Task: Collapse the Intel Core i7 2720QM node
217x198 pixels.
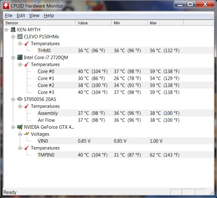Action: (13, 58)
